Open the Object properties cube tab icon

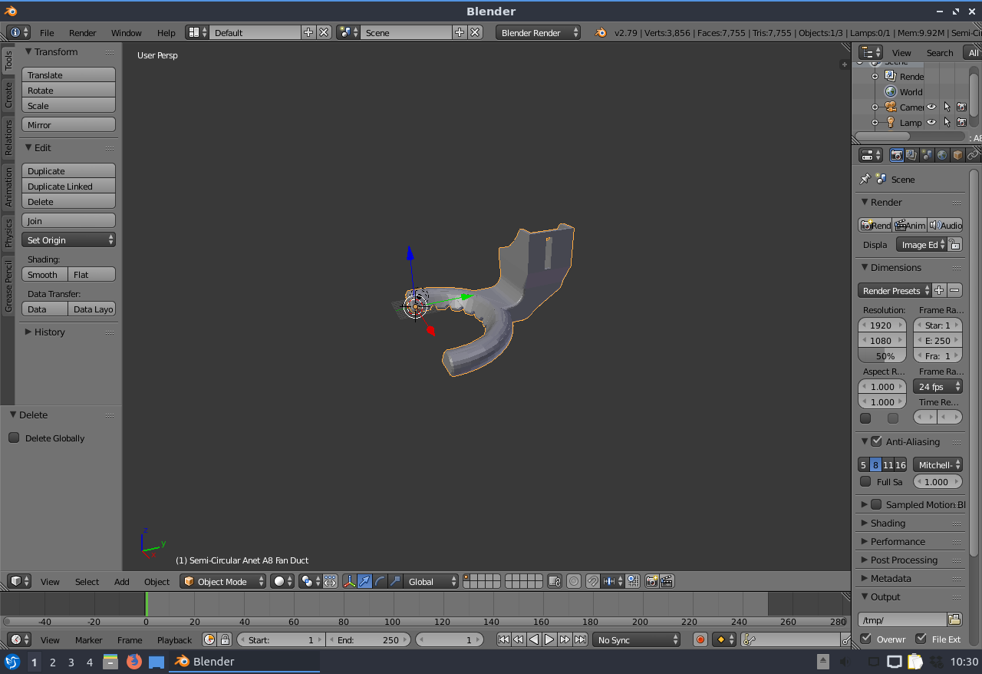pyautogui.click(x=957, y=155)
